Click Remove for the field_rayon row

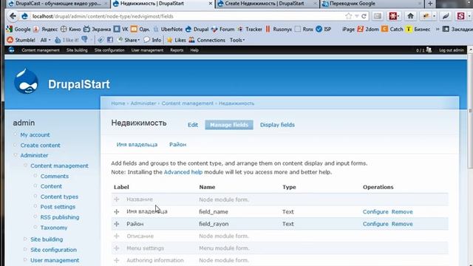(402, 224)
